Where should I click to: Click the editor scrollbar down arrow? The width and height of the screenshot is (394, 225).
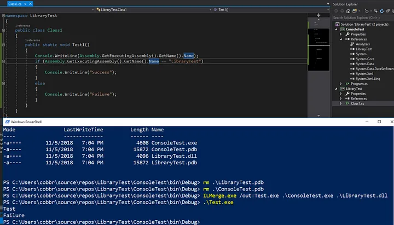point(318,116)
